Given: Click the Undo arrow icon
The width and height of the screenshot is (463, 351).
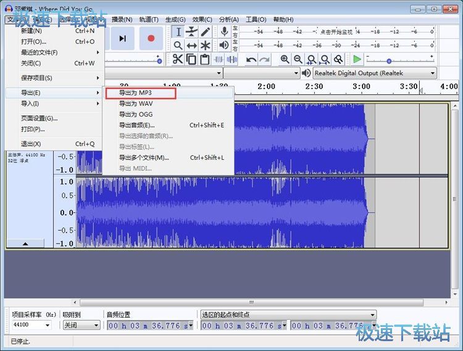Looking at the screenshot, I should click(251, 60).
